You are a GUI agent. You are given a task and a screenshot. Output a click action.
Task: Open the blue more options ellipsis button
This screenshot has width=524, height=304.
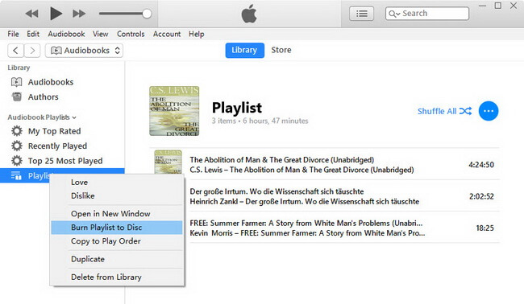point(489,111)
